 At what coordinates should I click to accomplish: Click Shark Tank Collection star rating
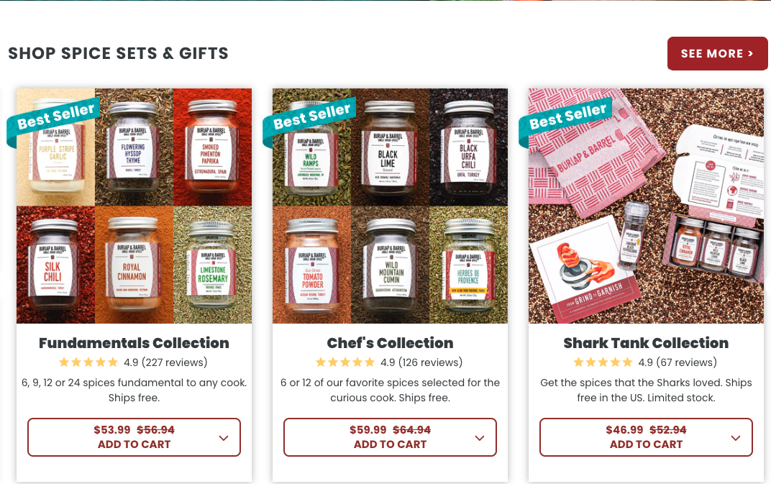pyautogui.click(x=603, y=362)
